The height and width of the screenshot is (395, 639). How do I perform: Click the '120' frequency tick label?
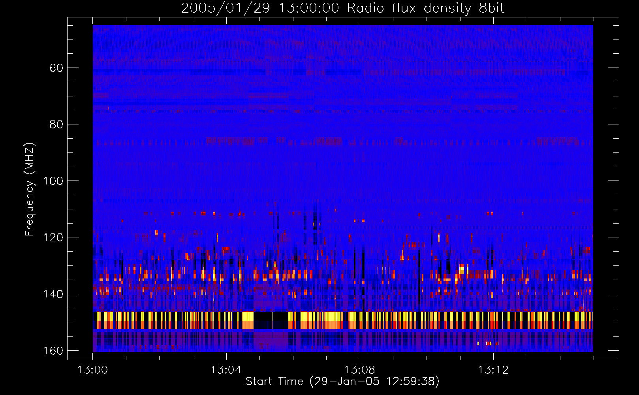pos(53,237)
